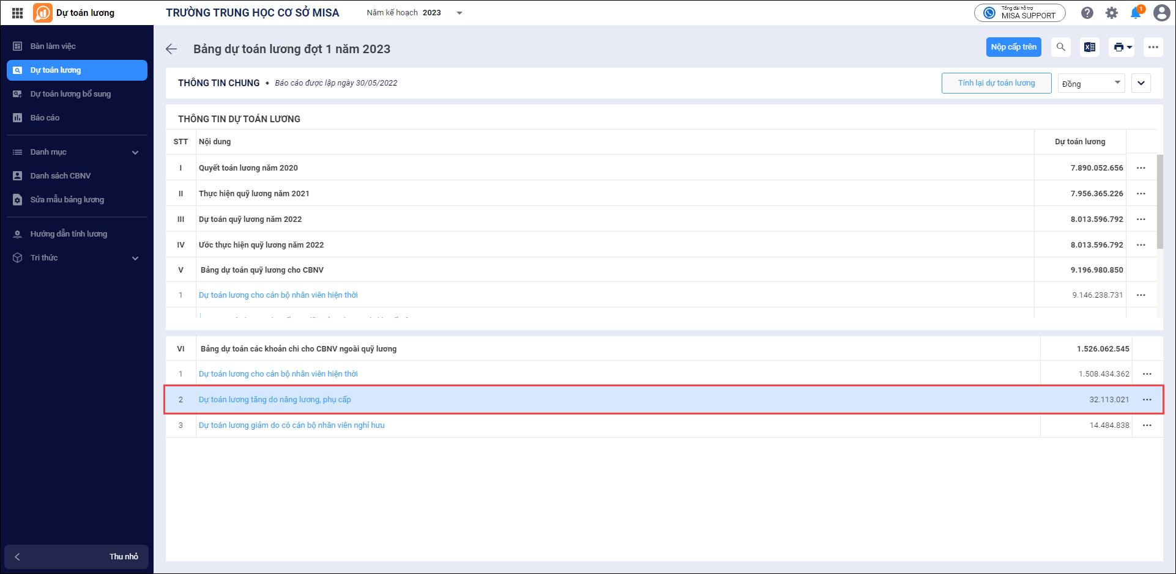Select the Thực hiện quỹ lương năm 2021 row text

coord(254,194)
